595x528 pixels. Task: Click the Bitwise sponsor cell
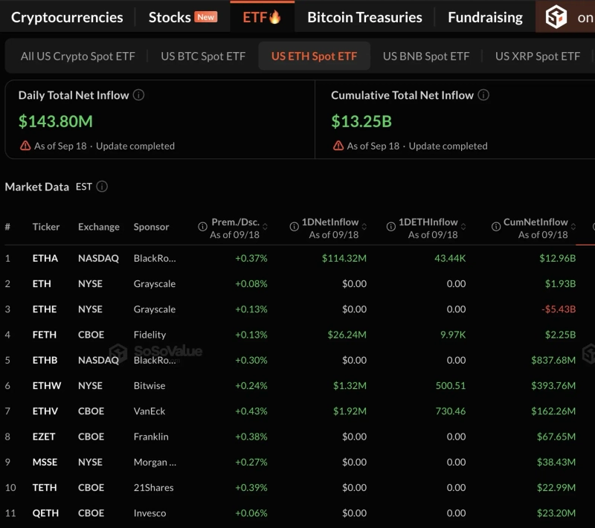pyautogui.click(x=149, y=385)
